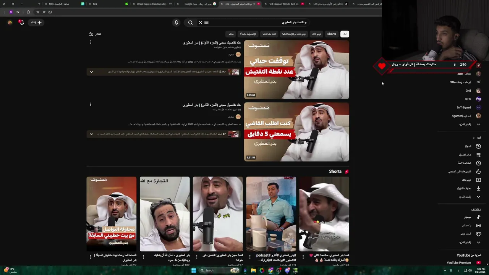Open the search filters (الفلاتر) button

(95, 34)
